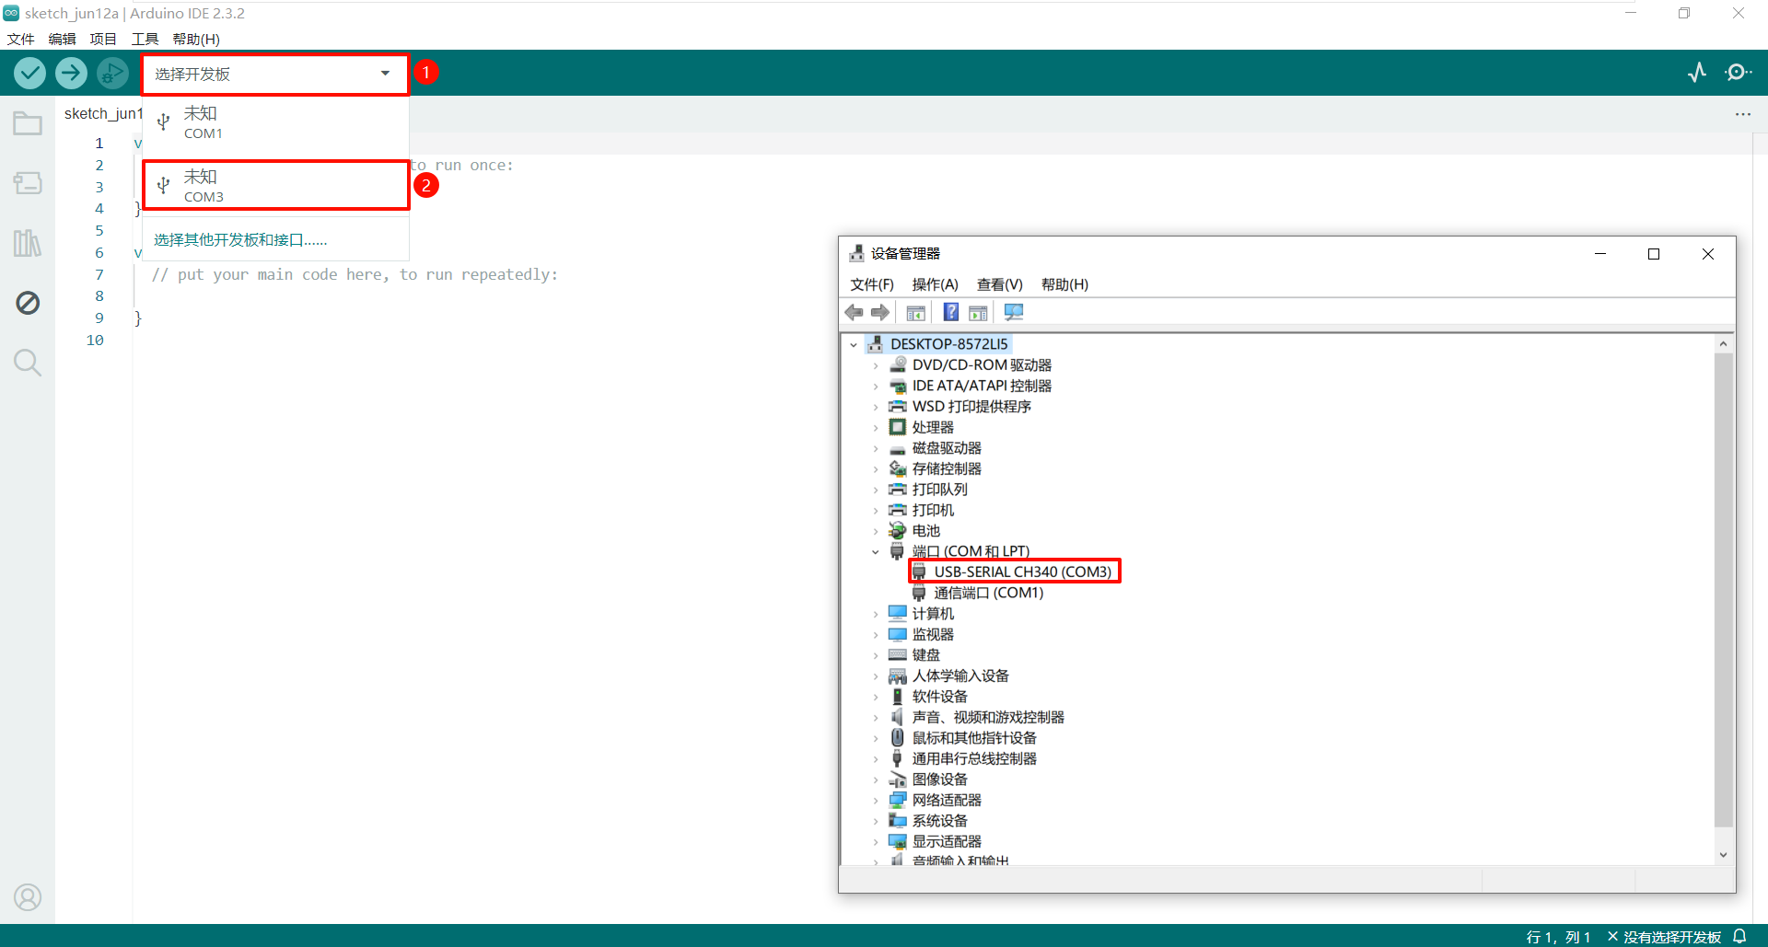Screen dimensions: 1768x947
Task: Open the Serial Plotter icon
Action: coord(1697,73)
